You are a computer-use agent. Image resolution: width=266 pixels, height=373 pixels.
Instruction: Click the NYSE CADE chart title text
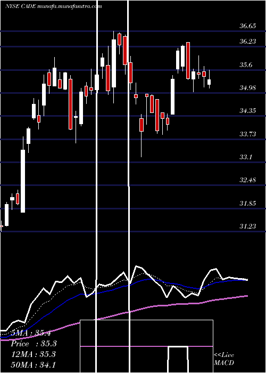[x=53, y=6]
